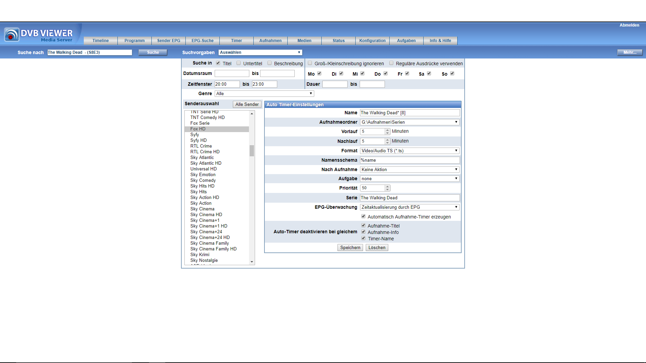Open the Konfiguration tab

[372, 41]
